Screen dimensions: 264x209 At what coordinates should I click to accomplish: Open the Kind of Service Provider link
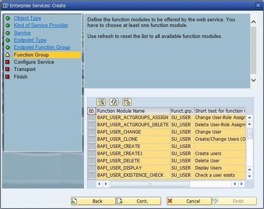(x=41, y=25)
